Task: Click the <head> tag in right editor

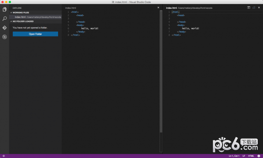Action: 181,15
